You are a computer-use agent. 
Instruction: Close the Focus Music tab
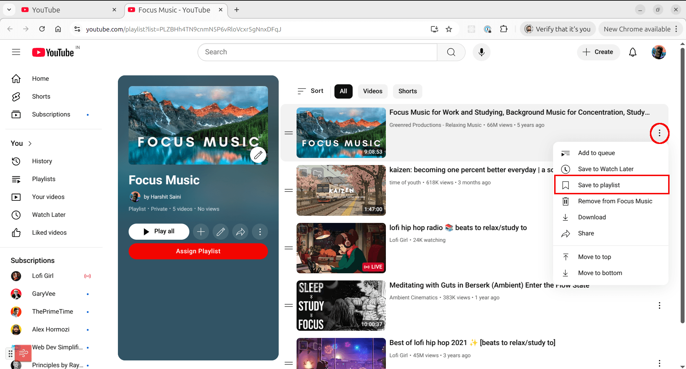click(x=220, y=10)
